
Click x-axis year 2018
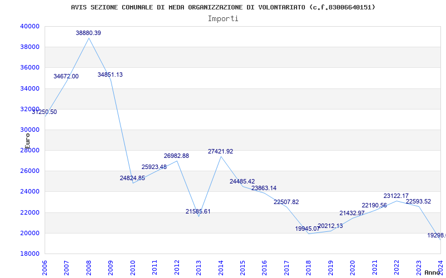309,267
